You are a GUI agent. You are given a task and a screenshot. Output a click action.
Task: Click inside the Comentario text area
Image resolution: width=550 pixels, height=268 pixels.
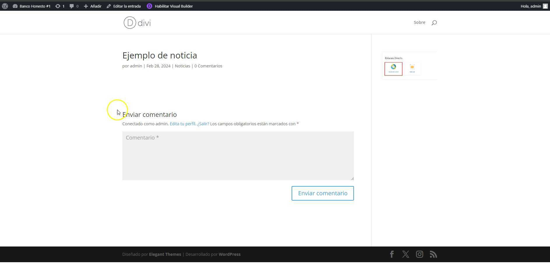tap(238, 156)
